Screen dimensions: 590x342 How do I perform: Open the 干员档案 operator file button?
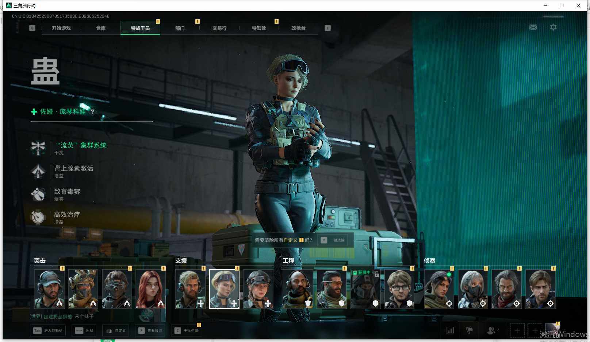pyautogui.click(x=186, y=331)
